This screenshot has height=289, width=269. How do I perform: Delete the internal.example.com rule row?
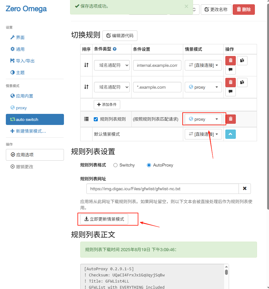(x=230, y=61)
